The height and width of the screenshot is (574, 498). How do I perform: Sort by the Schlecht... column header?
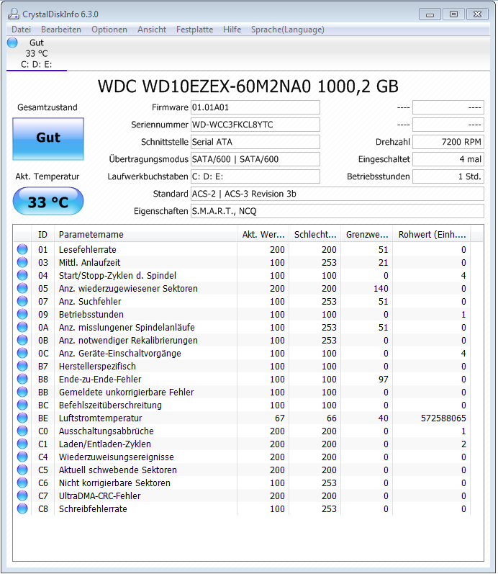[315, 234]
